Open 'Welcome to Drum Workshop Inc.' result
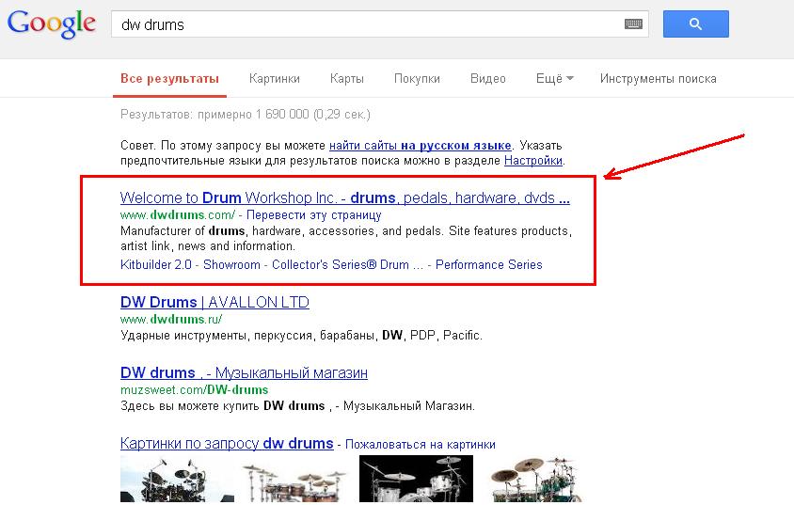794x505 pixels. point(345,197)
